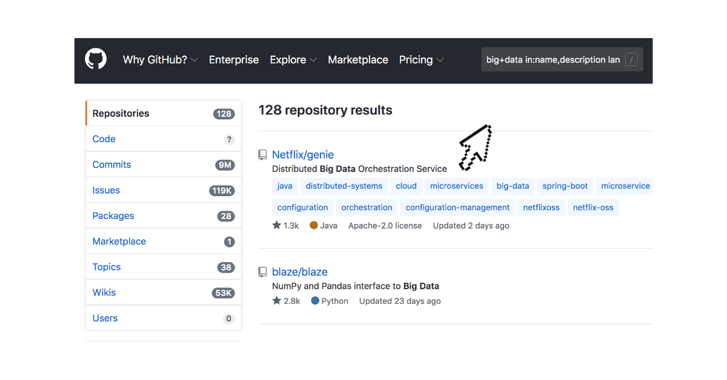Click the 28 count badge beside Packages
The height and width of the screenshot is (380, 727).
pyautogui.click(x=226, y=216)
